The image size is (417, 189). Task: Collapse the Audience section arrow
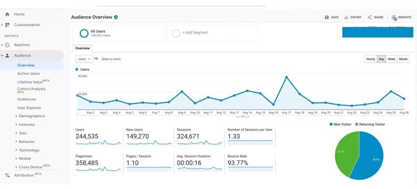point(2,56)
